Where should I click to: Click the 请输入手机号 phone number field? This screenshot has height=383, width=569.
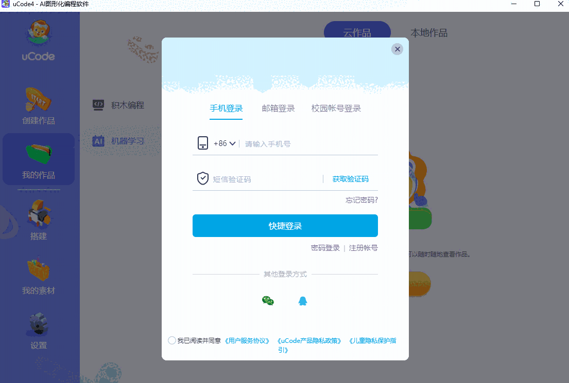[x=311, y=144]
